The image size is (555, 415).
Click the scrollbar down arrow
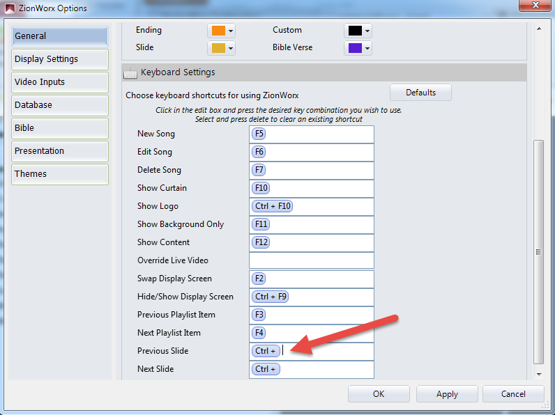(539, 374)
